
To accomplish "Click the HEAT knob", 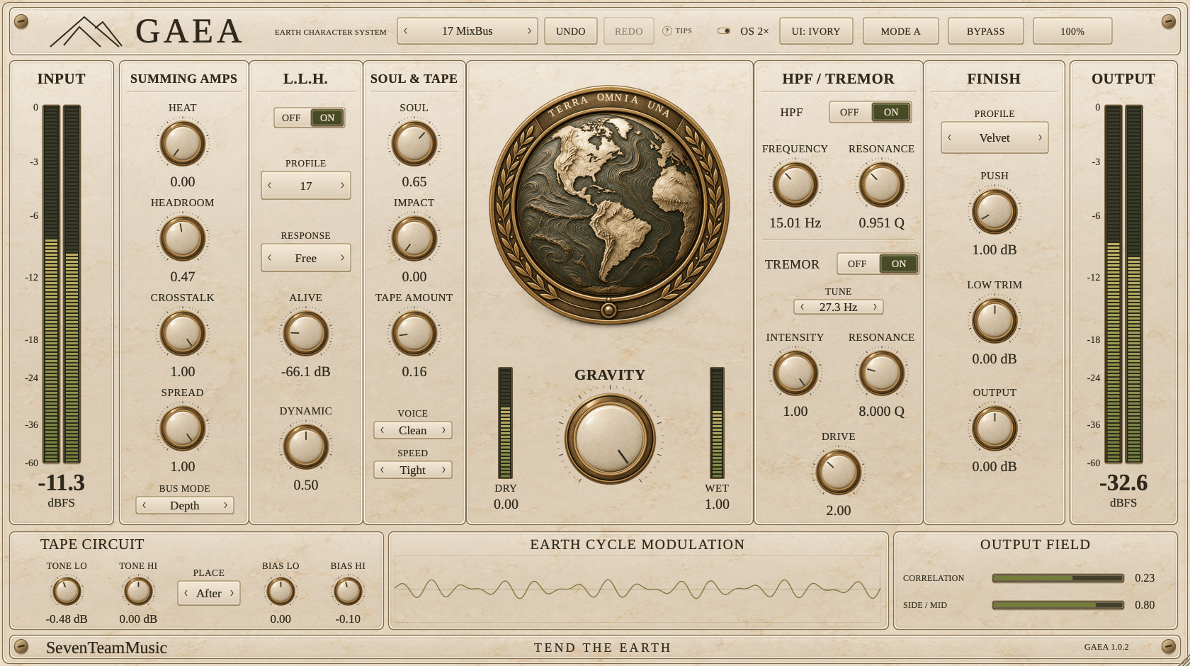I will pos(183,143).
